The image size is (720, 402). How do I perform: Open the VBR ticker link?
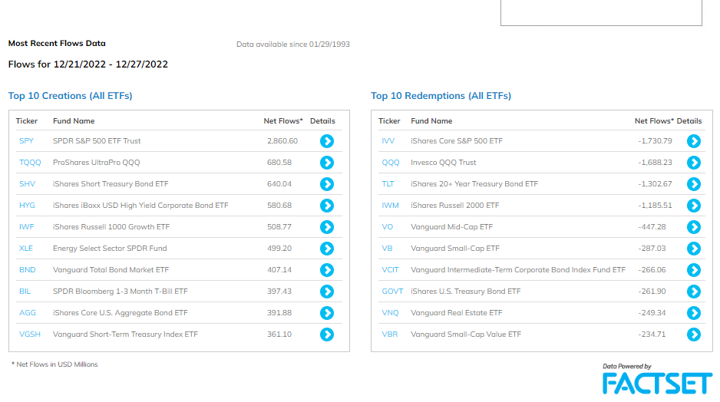click(390, 334)
